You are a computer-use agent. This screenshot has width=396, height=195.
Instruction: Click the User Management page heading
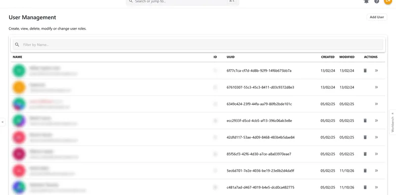(x=32, y=17)
